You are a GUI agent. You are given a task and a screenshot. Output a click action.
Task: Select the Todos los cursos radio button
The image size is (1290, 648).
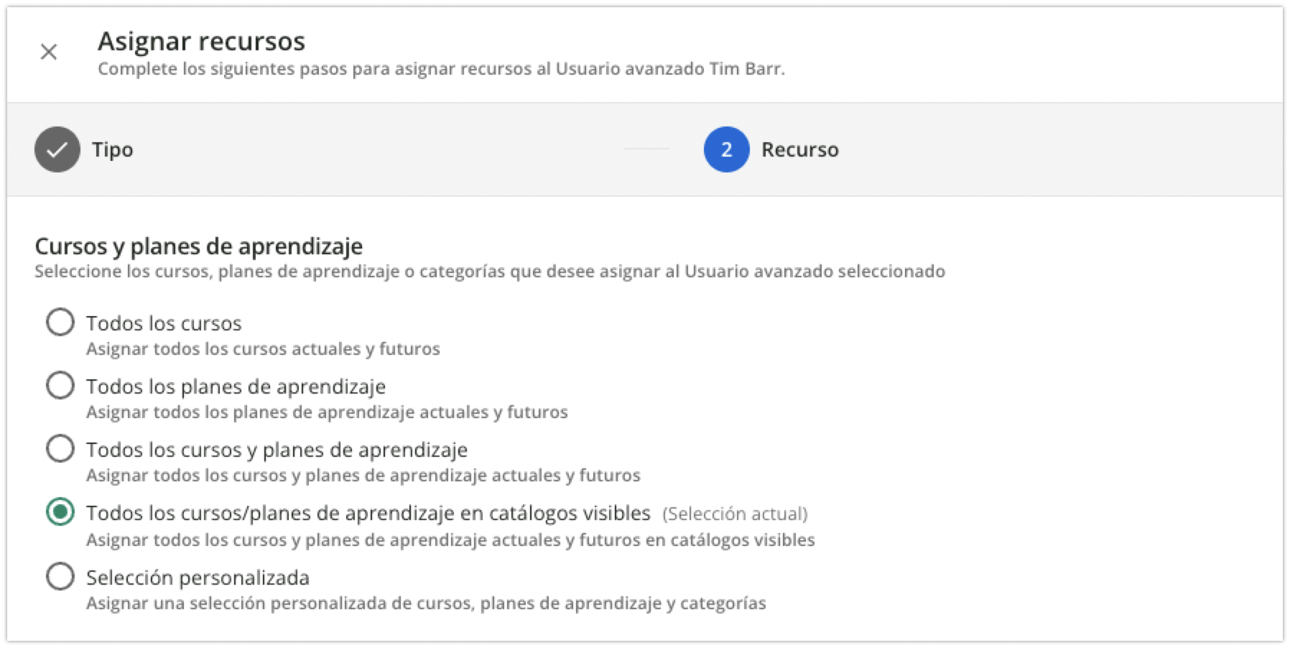coord(60,323)
